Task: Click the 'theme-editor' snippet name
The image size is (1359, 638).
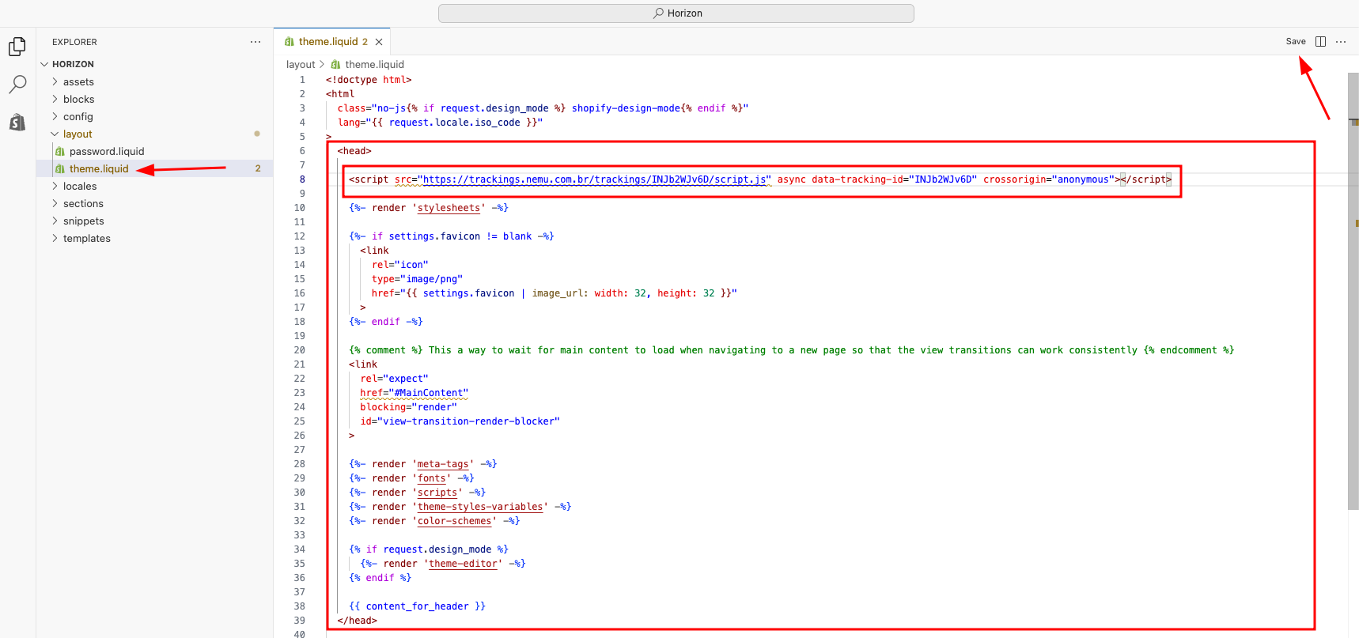Action: pos(464,564)
